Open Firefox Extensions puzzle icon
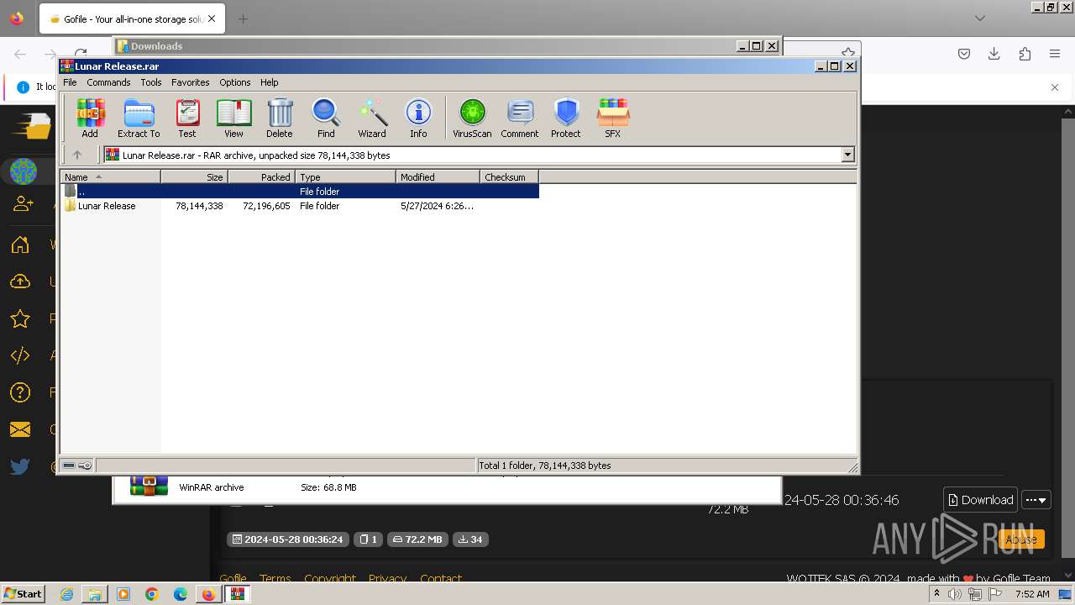 (1025, 54)
